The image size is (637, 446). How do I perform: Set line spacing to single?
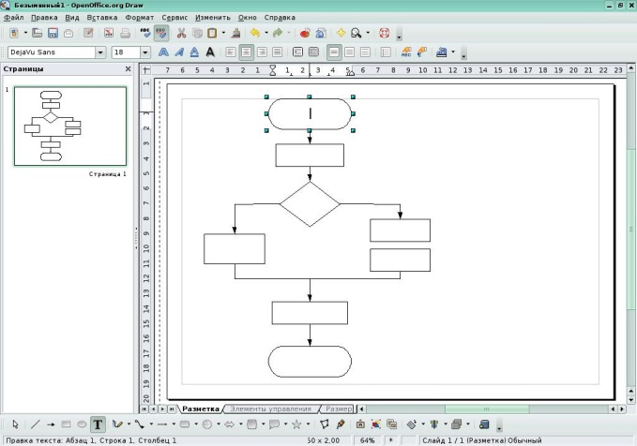pyautogui.click(x=334, y=52)
